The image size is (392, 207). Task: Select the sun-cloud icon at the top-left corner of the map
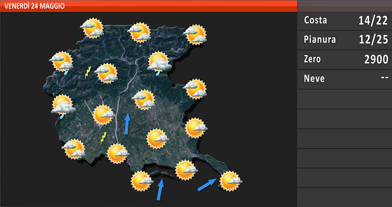pyautogui.click(x=92, y=28)
